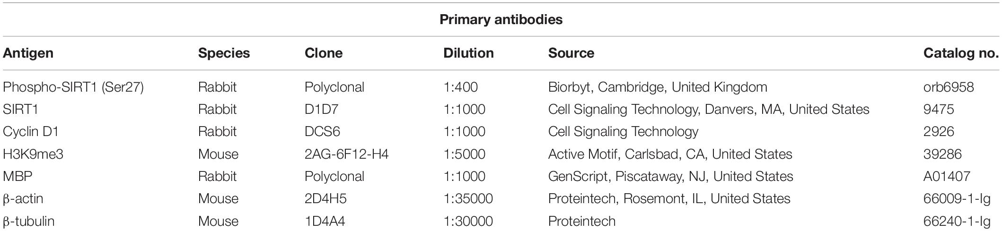Image resolution: width=1002 pixels, height=231 pixels.
Task: Click catalog number A01407
Action: [x=947, y=176]
